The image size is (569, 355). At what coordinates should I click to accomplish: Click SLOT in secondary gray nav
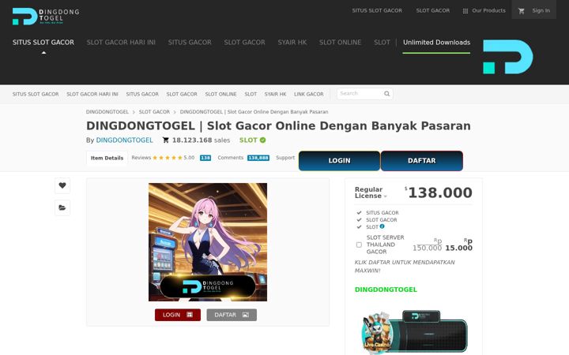(x=251, y=94)
